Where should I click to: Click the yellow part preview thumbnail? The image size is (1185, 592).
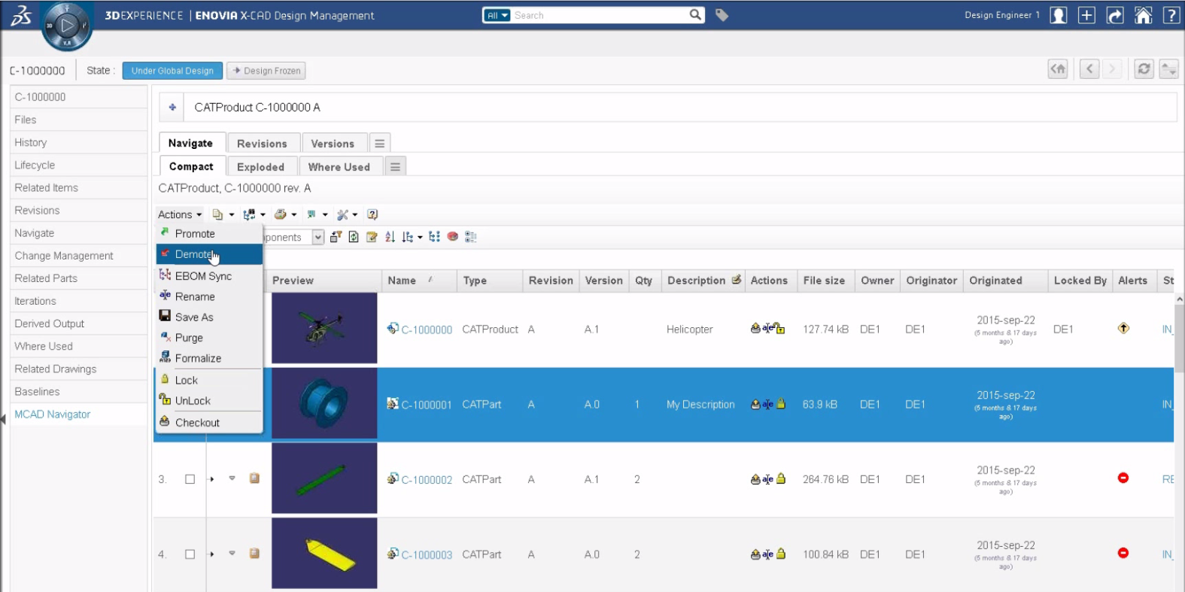[x=324, y=554]
